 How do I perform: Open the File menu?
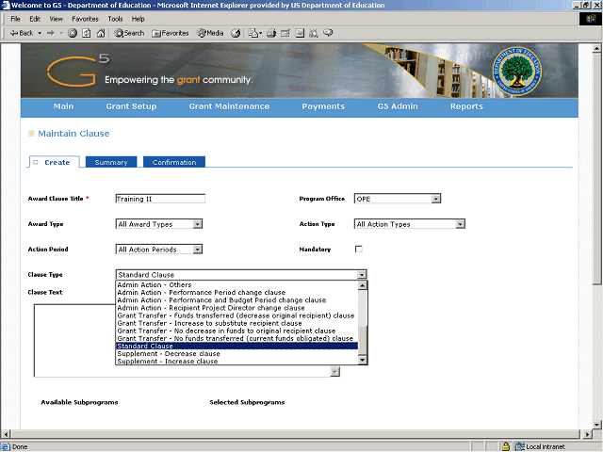pos(15,19)
